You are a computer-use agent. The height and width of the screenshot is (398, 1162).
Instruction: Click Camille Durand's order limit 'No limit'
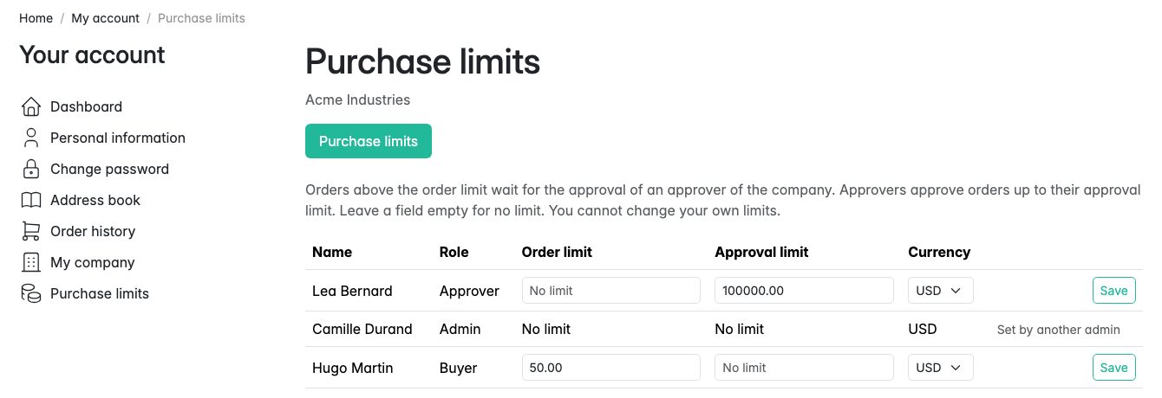(x=546, y=330)
